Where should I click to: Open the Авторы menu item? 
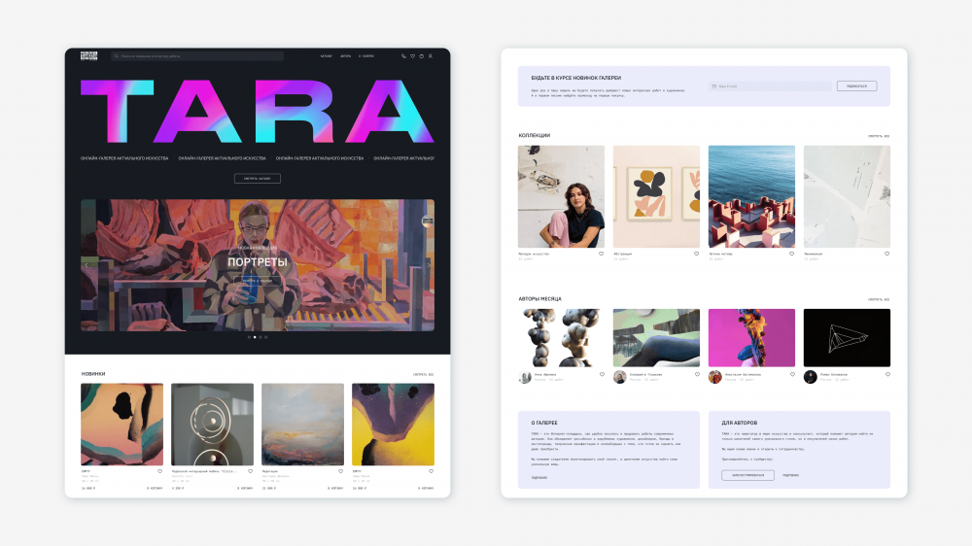click(346, 56)
